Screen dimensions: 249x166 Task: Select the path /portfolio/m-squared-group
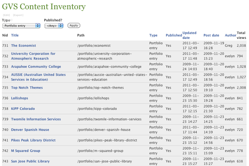point(100,151)
